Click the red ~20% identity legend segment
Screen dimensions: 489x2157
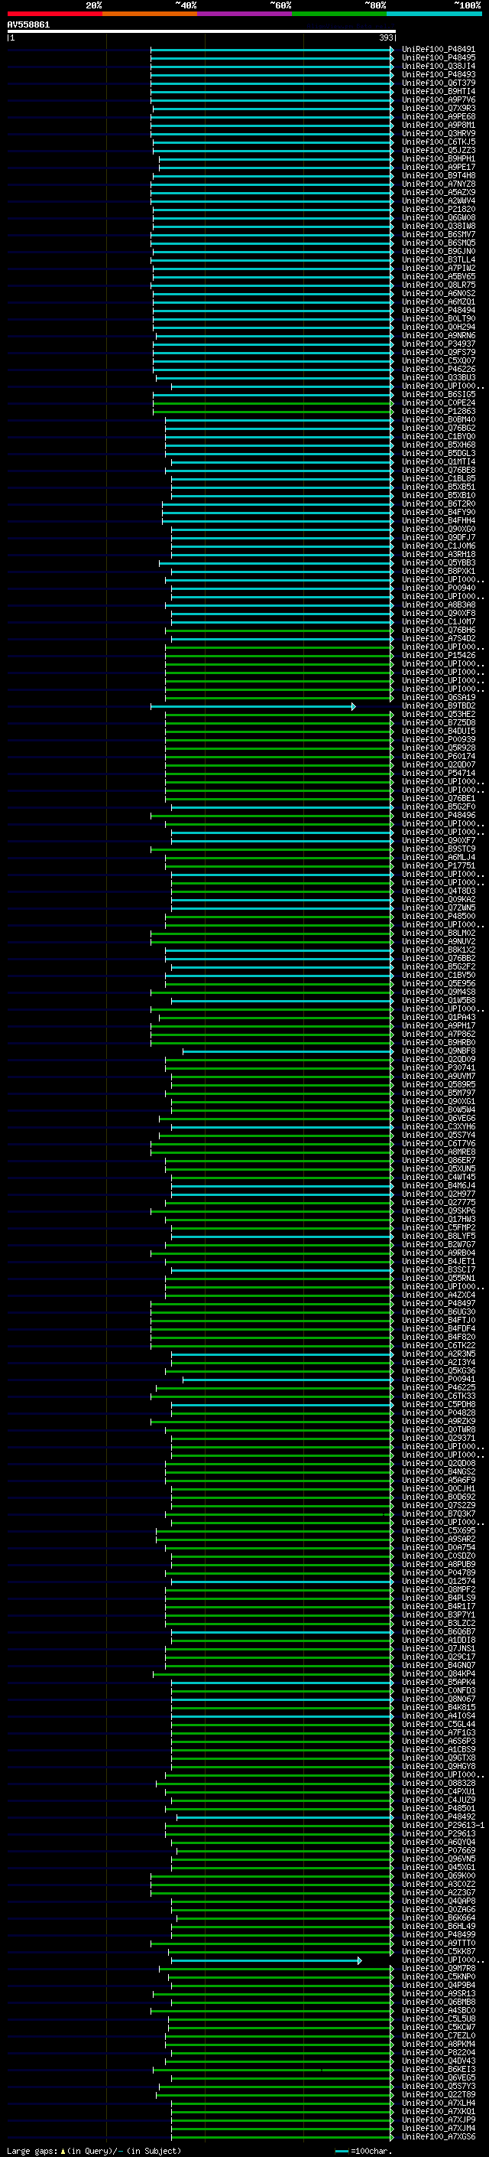coord(54,14)
